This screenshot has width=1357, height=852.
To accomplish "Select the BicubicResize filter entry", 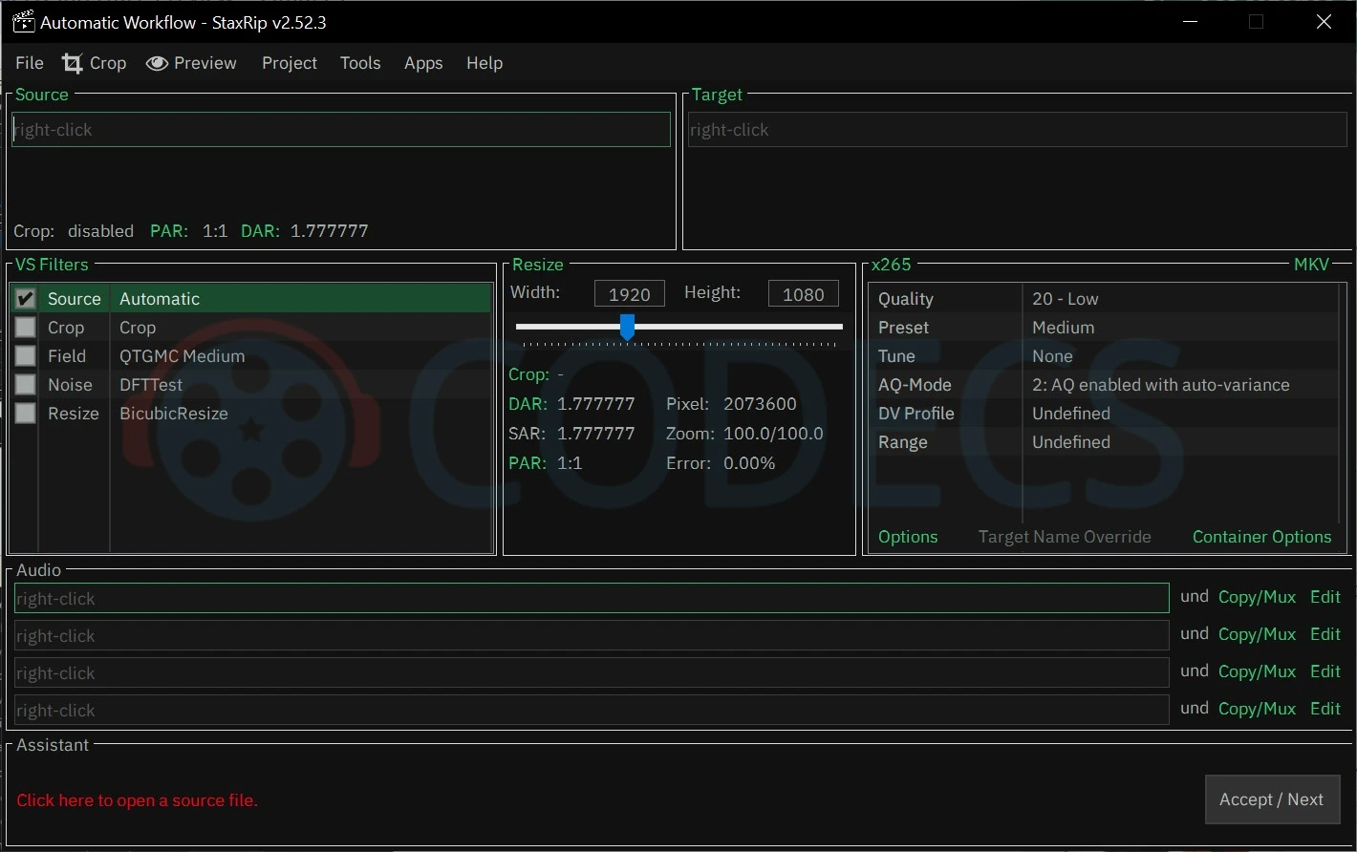I will click(x=174, y=414).
